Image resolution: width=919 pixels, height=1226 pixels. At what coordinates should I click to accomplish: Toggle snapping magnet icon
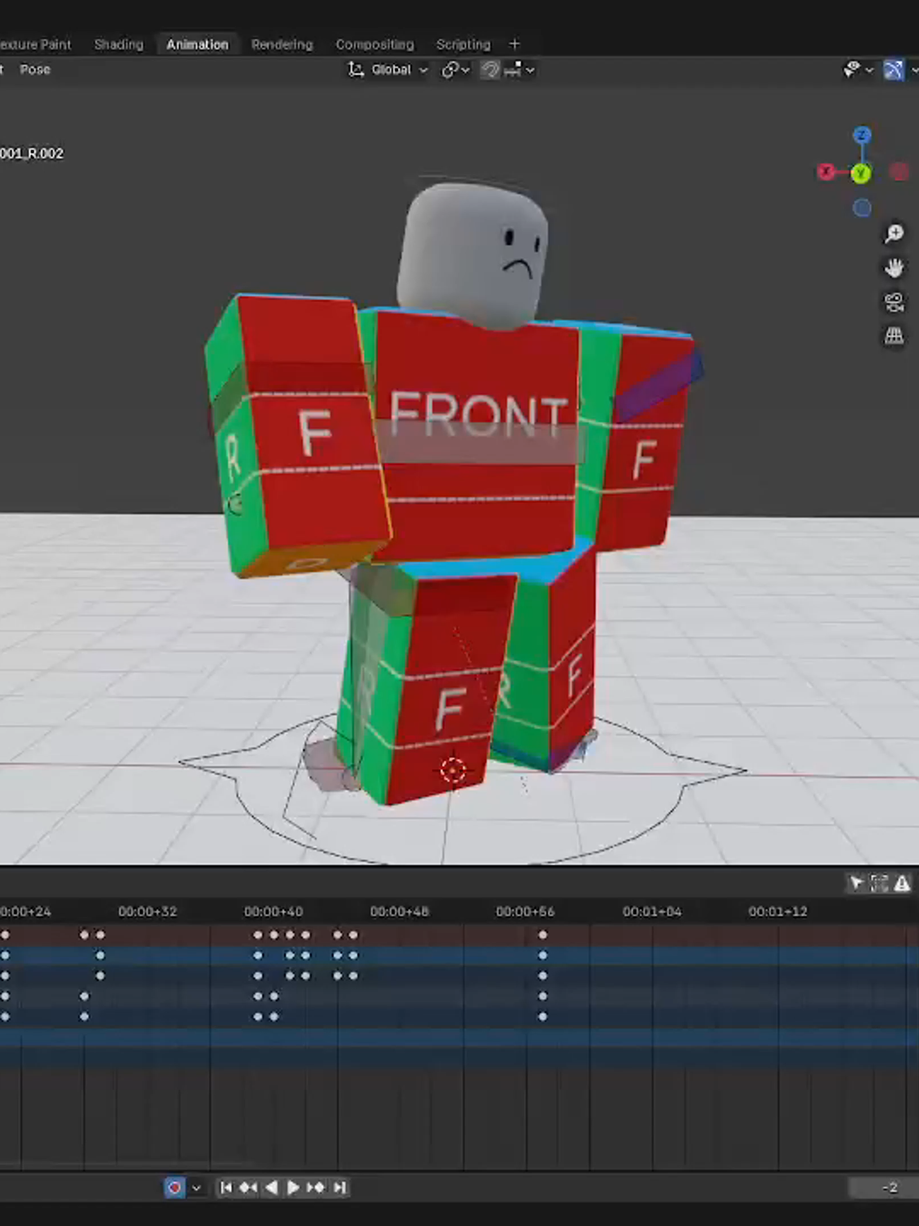pos(490,70)
